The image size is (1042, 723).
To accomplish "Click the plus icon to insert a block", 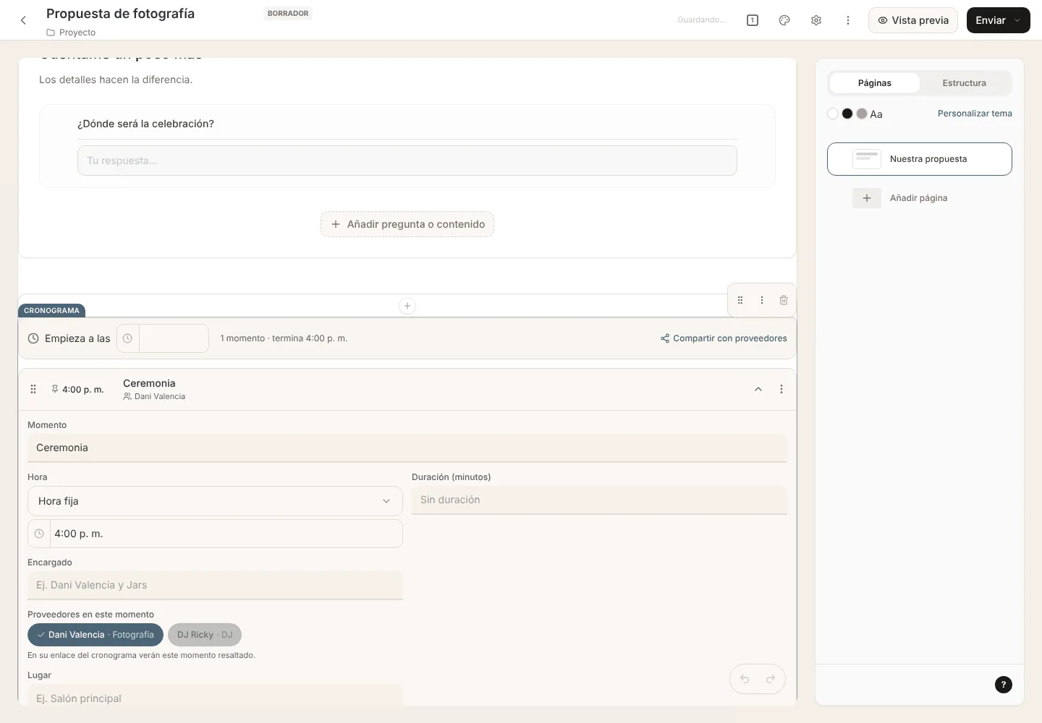I will click(x=407, y=306).
